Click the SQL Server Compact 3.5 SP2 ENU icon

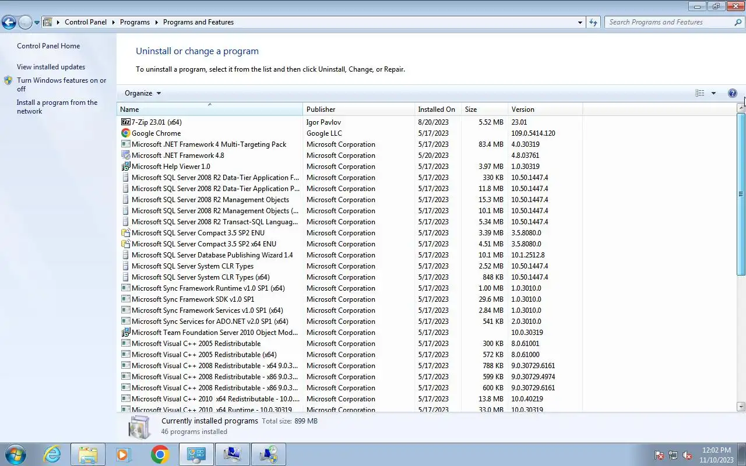point(125,233)
